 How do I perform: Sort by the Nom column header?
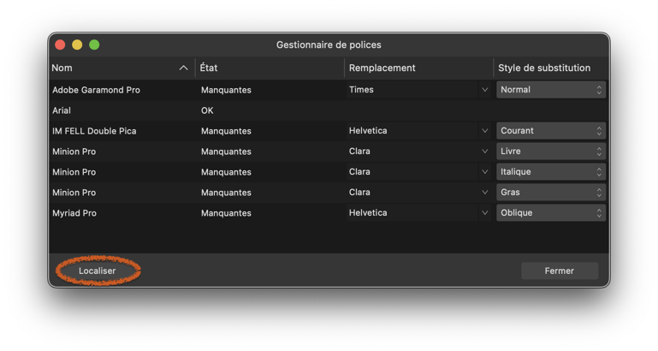[x=122, y=68]
